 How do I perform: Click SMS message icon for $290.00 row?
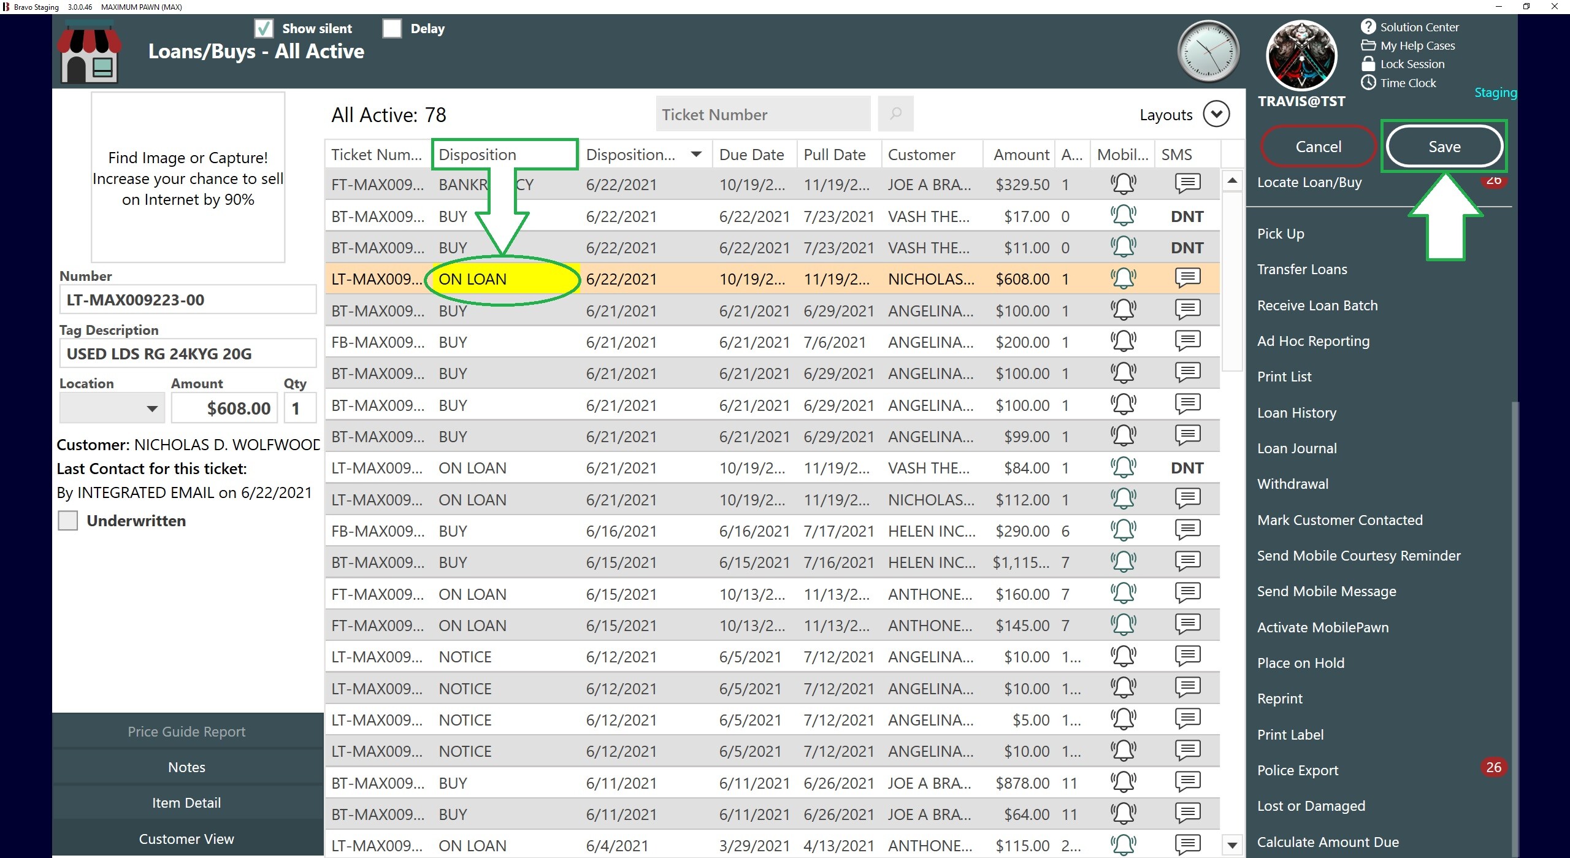pos(1187,530)
